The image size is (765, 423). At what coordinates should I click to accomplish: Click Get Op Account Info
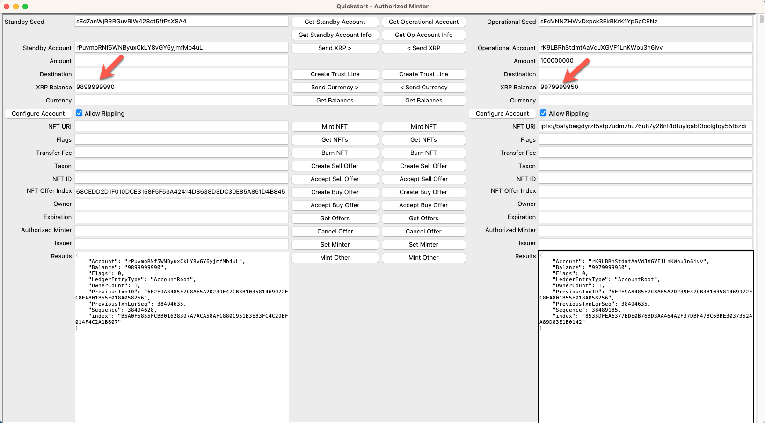pyautogui.click(x=423, y=35)
